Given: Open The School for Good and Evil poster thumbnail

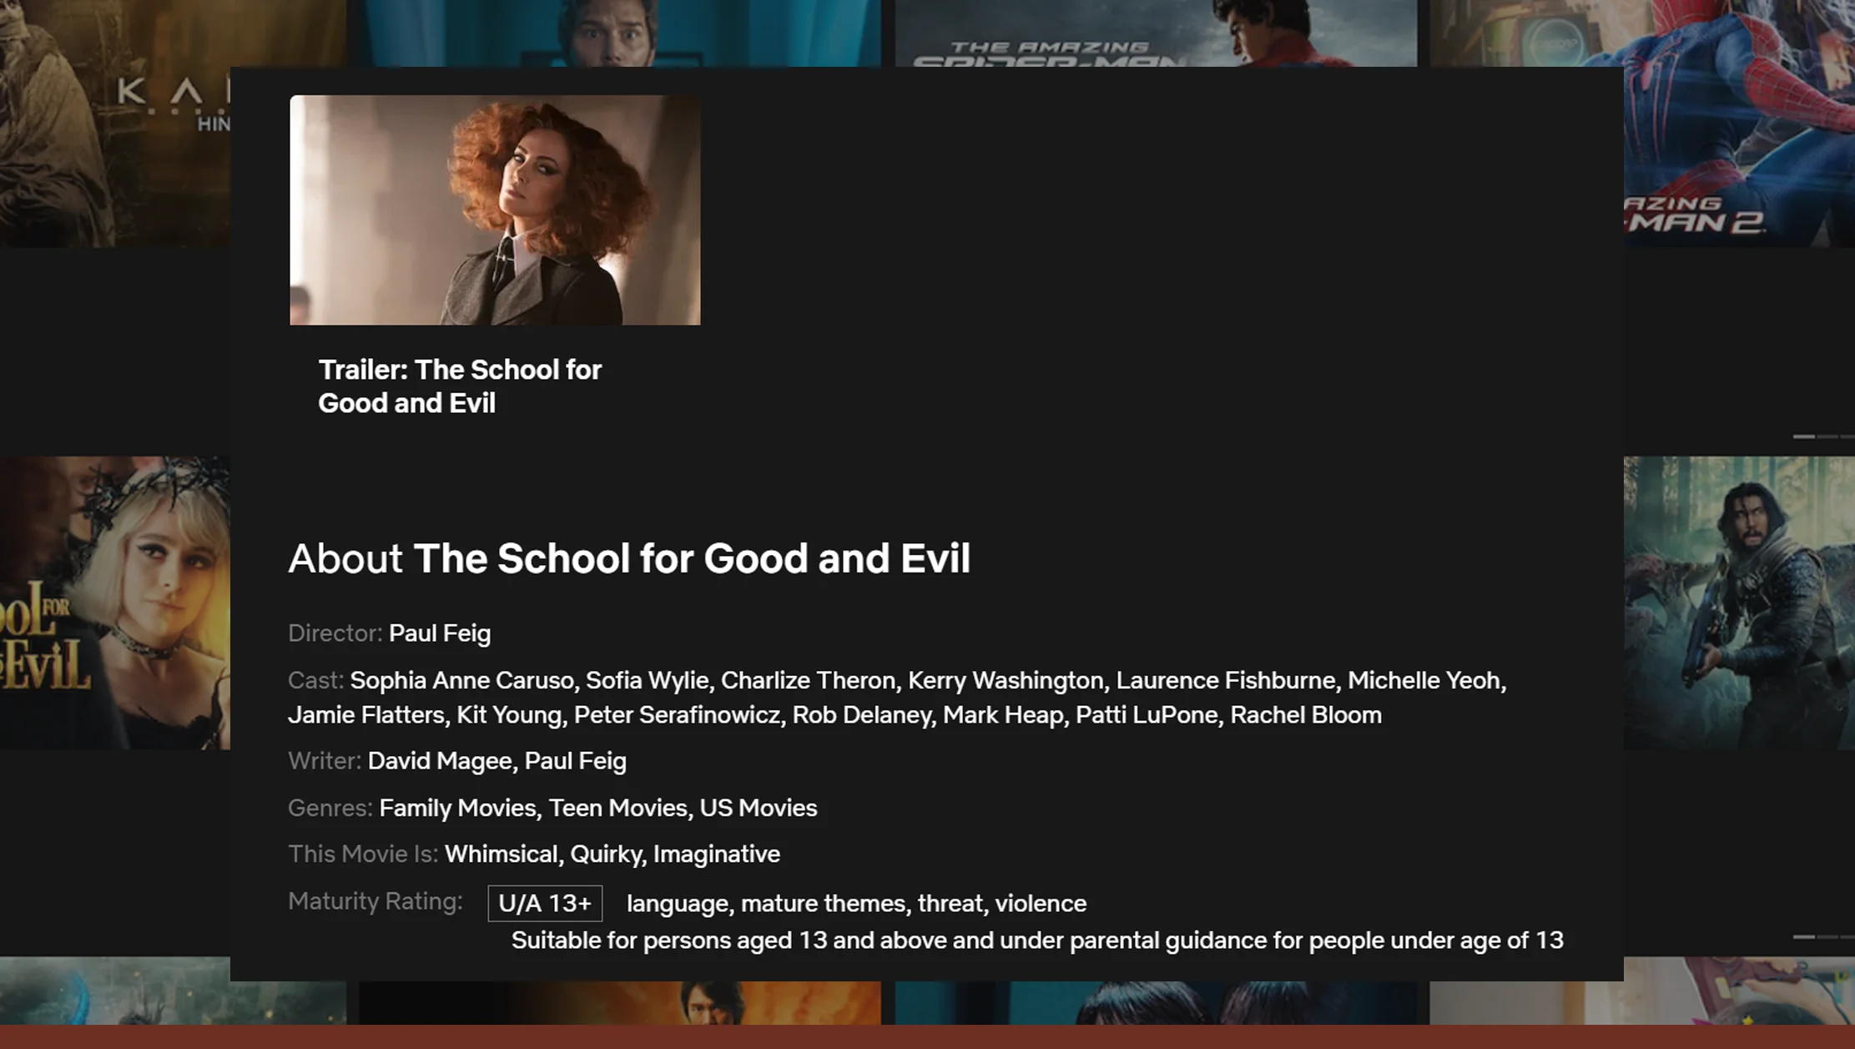Looking at the screenshot, I should (115, 603).
